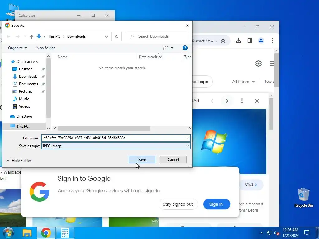319x239 pixels.
Task: Close the Save As dialog
Action: point(187,25)
